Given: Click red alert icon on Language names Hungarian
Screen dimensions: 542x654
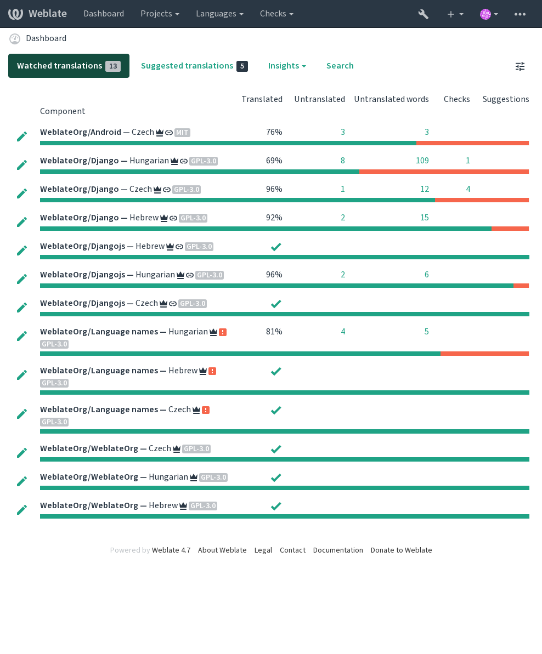Looking at the screenshot, I should click(223, 332).
